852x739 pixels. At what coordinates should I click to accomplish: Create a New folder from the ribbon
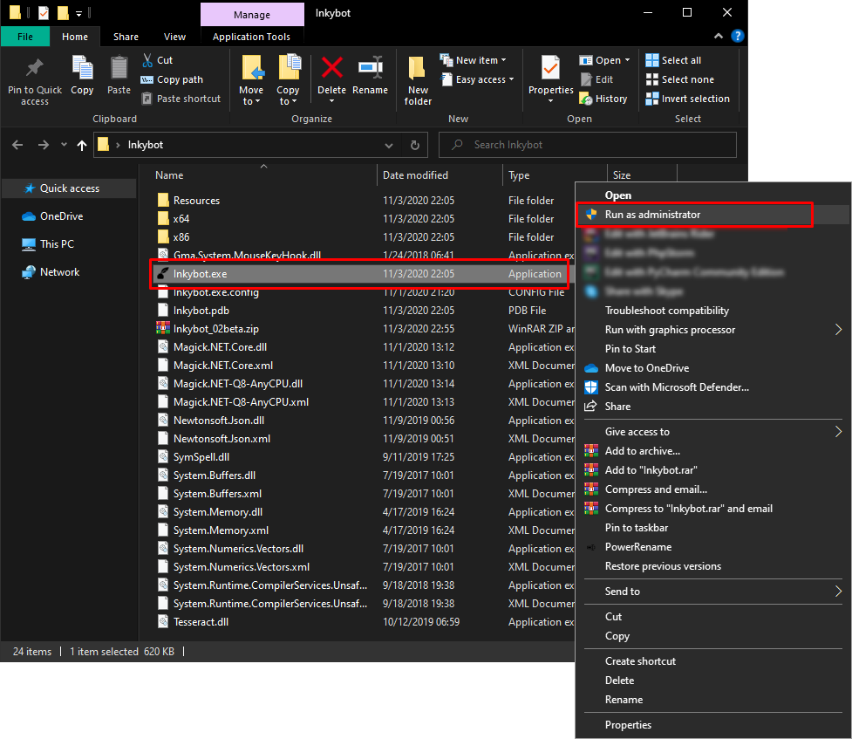point(418,80)
